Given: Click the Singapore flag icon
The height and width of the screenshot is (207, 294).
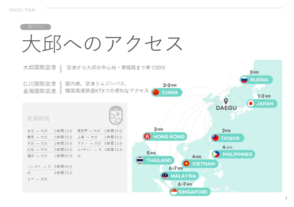Looking at the screenshot, I should [x=174, y=192].
